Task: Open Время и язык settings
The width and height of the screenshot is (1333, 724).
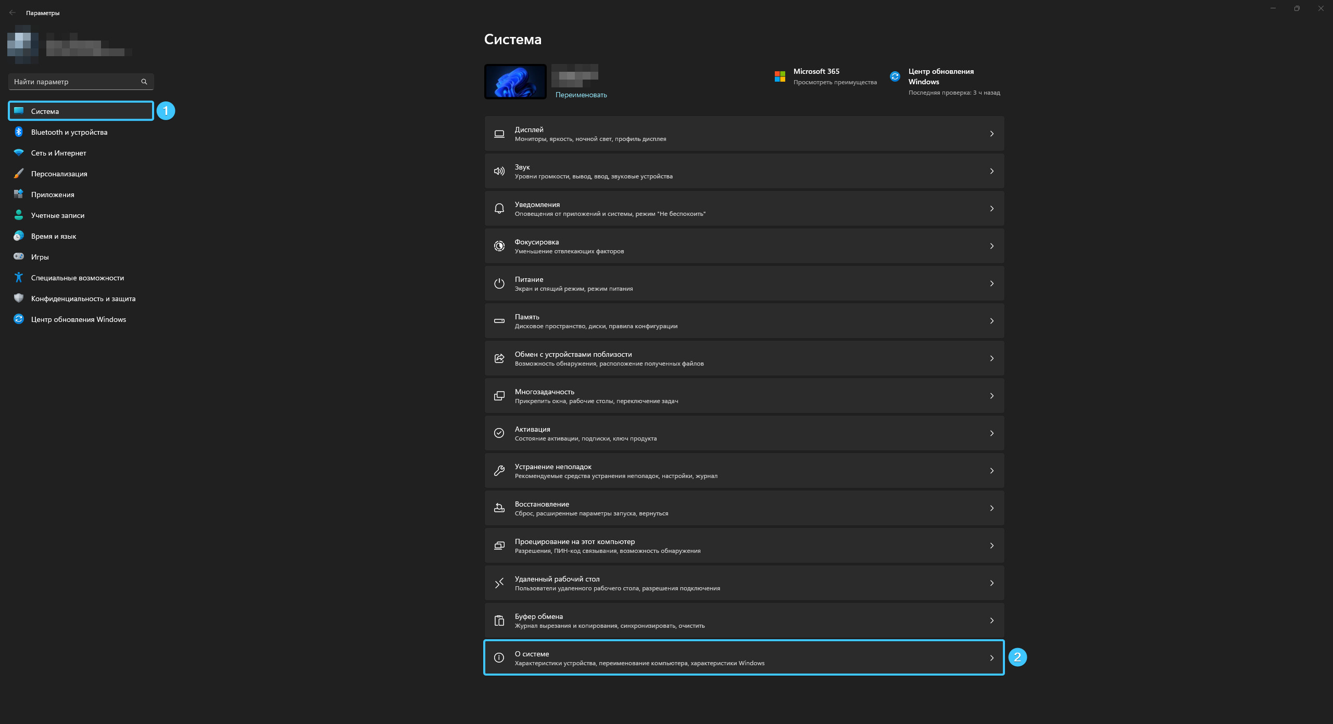Action: click(x=81, y=236)
